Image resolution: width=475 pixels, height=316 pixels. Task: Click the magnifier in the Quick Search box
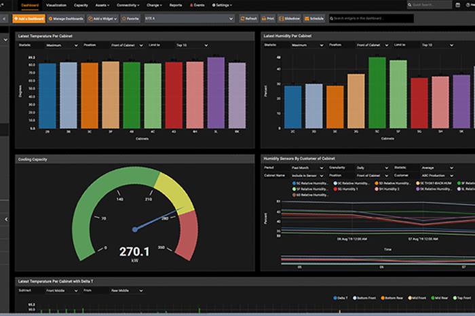(410, 5)
